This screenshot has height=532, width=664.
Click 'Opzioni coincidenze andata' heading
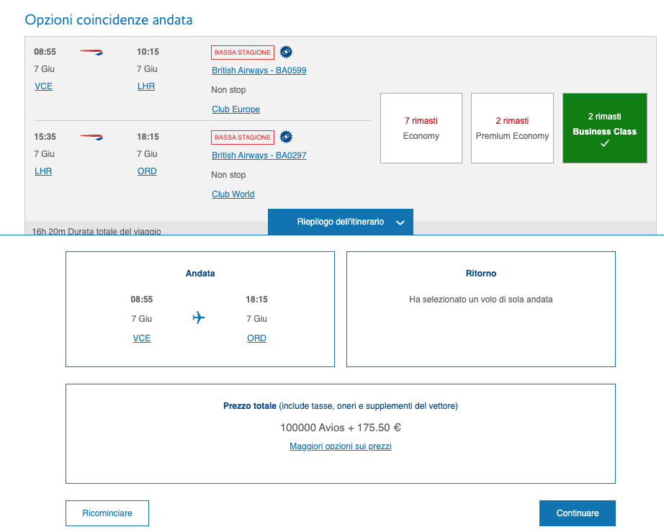click(x=109, y=20)
